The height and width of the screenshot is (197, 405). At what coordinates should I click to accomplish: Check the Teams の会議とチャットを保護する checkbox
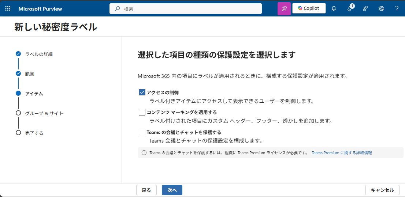point(142,132)
